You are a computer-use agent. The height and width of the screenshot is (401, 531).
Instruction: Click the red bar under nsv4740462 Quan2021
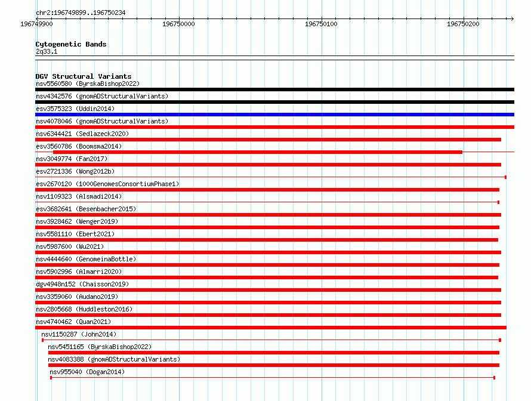271,328
